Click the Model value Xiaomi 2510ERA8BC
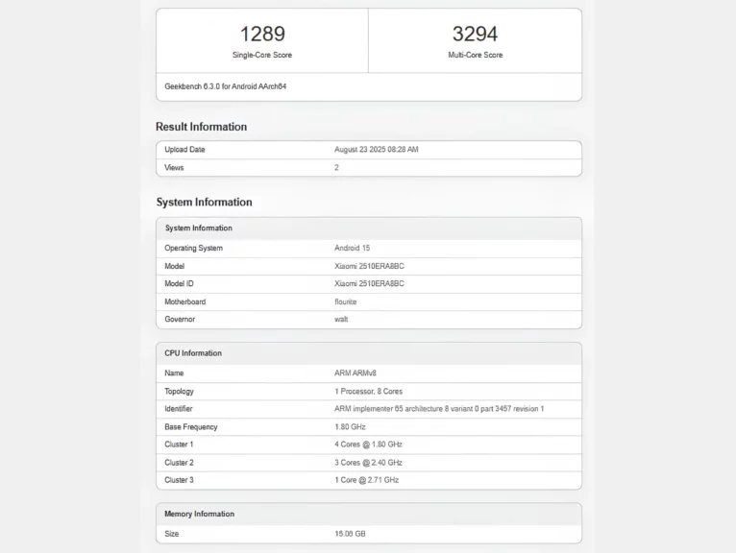Viewport: 736px width, 553px height. 369,266
